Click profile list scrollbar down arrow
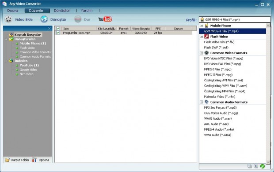Image resolution: width=274 pixels, height=172 pixels. tap(268, 162)
